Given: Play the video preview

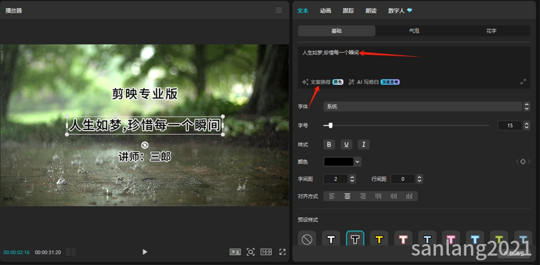Looking at the screenshot, I should 145,252.
